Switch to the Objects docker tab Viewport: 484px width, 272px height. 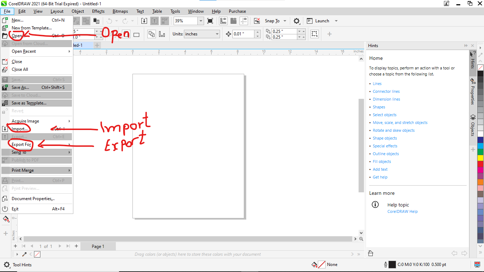coord(473,125)
